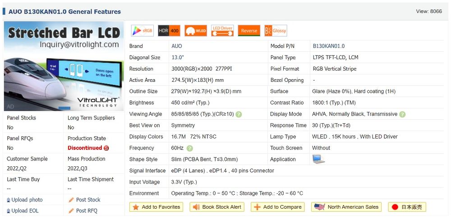
Task: Select Touch Screen value Without
Action: [x=321, y=148]
